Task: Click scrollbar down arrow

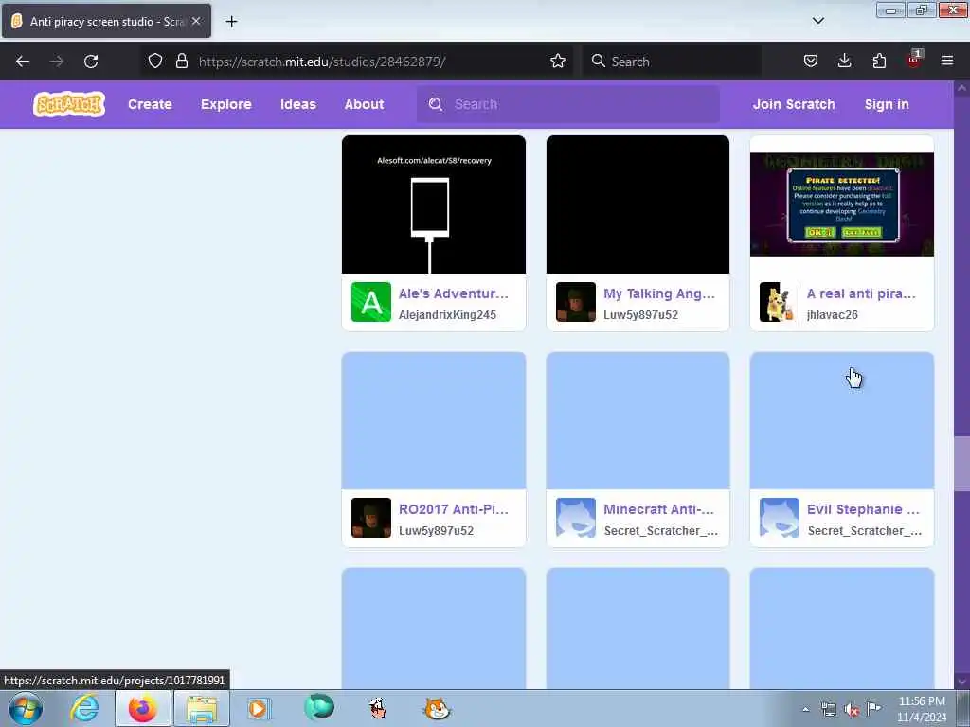Action: pyautogui.click(x=961, y=682)
